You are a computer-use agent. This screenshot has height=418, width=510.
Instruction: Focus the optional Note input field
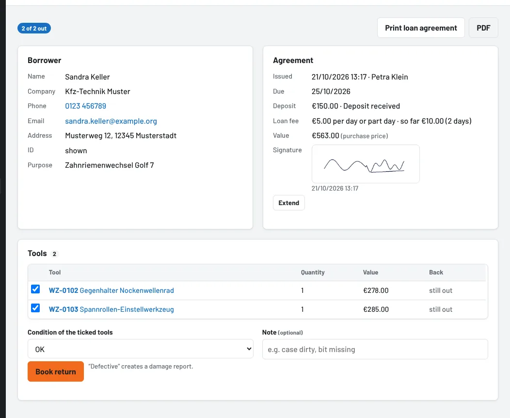pyautogui.click(x=375, y=349)
